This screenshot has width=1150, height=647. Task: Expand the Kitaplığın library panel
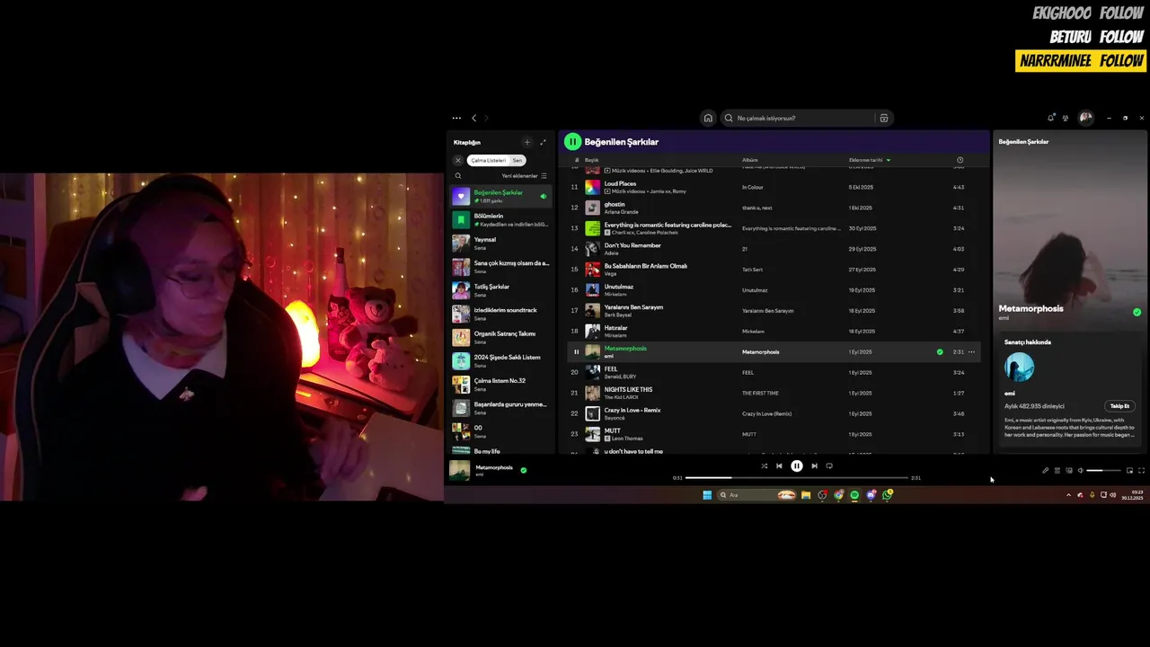[543, 142]
